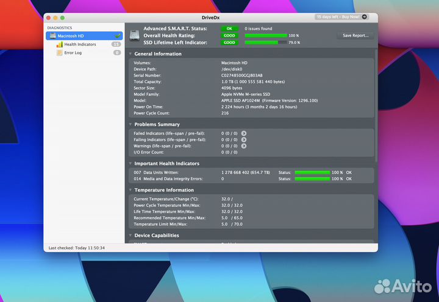
Task: Select Macintosh HD drive icon in sidebar
Action: coord(52,36)
